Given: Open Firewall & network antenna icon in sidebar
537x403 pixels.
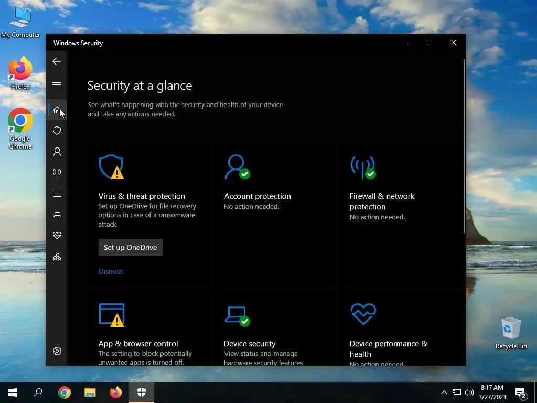Looking at the screenshot, I should (57, 172).
